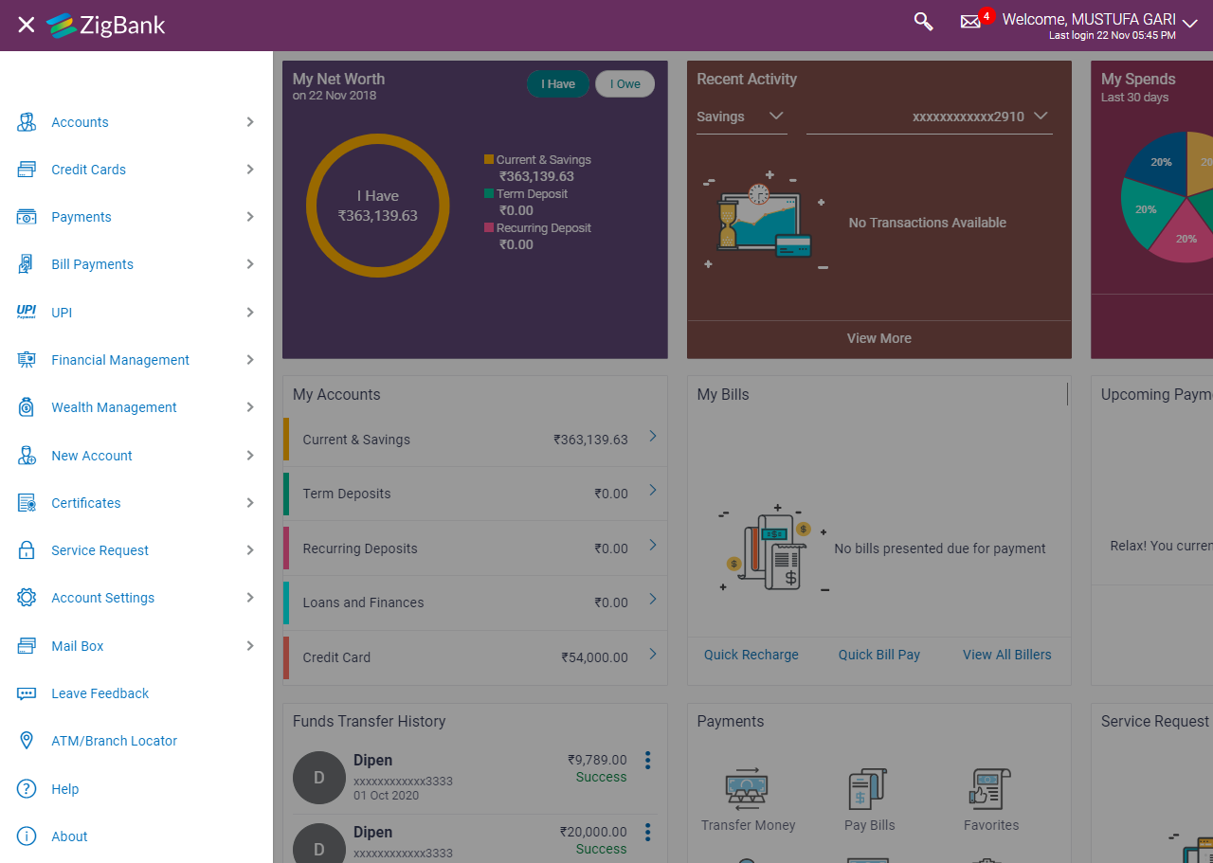Viewport: 1213px width, 863px height.
Task: Click the Quick Bill Pay link
Action: point(879,655)
